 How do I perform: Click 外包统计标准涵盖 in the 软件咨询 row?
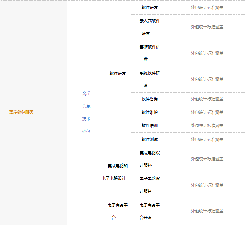coord(207,99)
